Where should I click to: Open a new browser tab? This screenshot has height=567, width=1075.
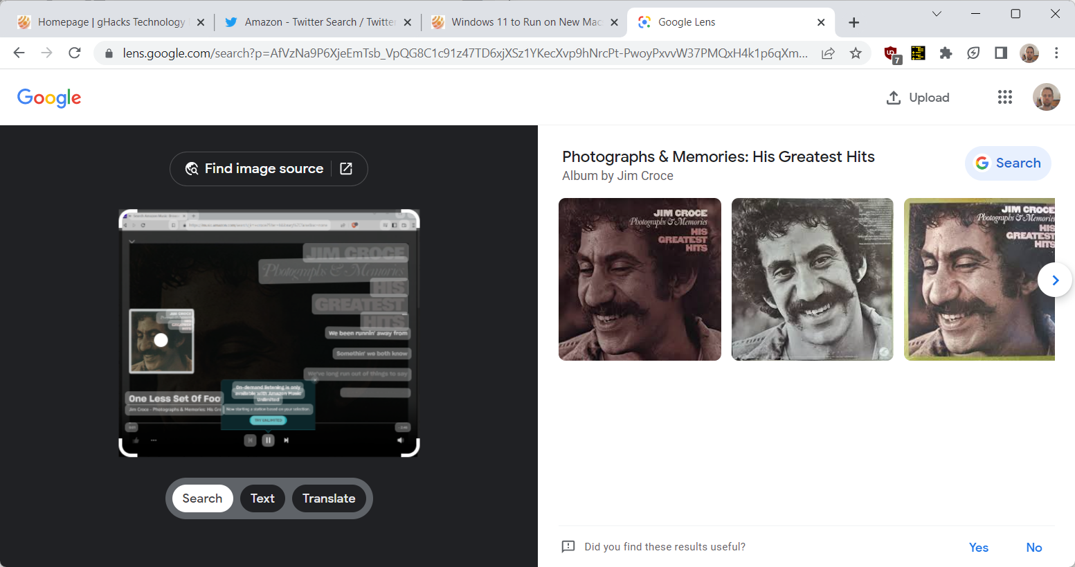point(854,23)
